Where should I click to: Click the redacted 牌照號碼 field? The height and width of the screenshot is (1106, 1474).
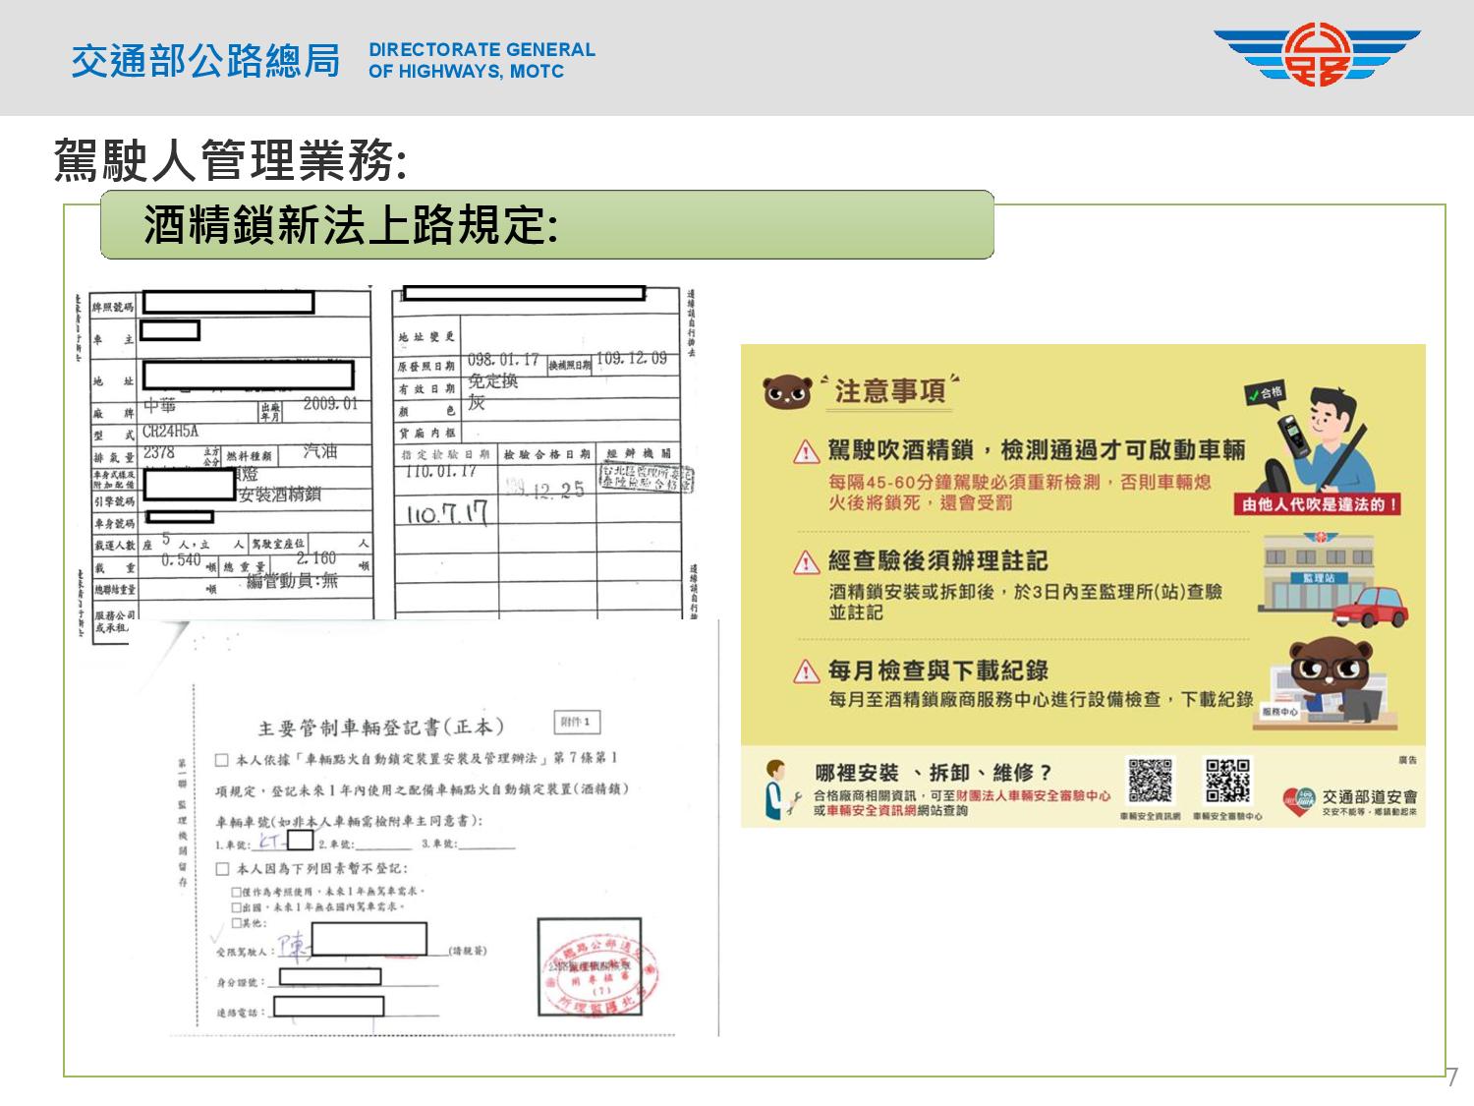(x=228, y=303)
